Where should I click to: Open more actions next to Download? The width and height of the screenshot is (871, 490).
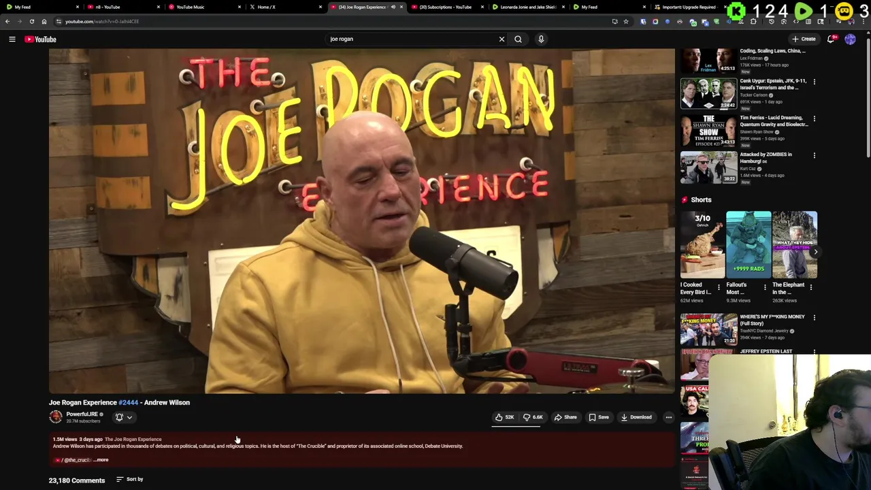pos(668,417)
